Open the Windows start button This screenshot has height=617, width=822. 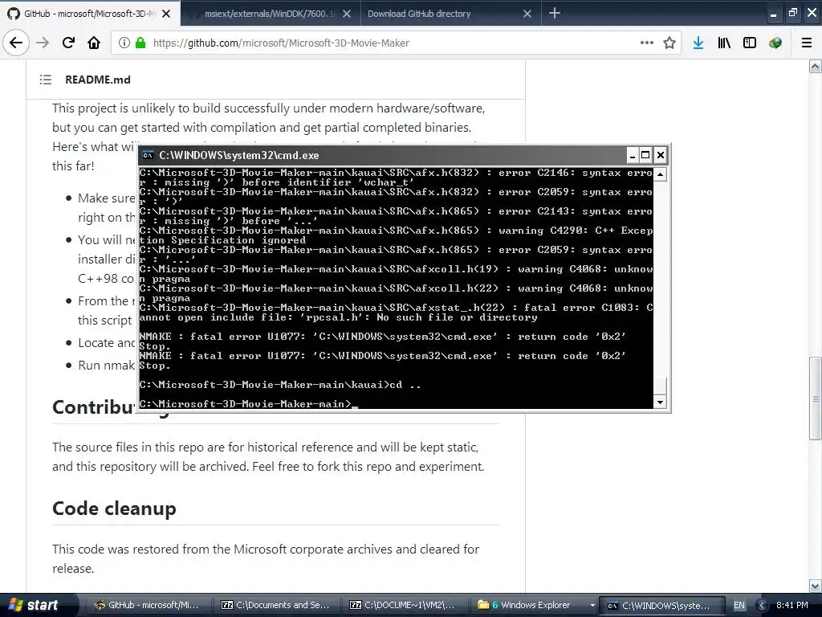point(39,605)
